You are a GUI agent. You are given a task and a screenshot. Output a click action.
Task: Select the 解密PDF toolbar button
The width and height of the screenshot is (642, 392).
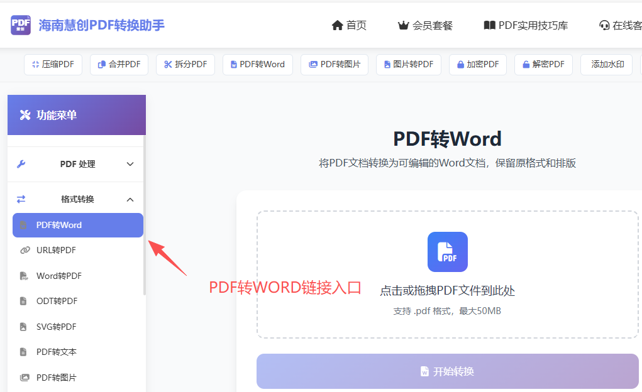coord(543,64)
